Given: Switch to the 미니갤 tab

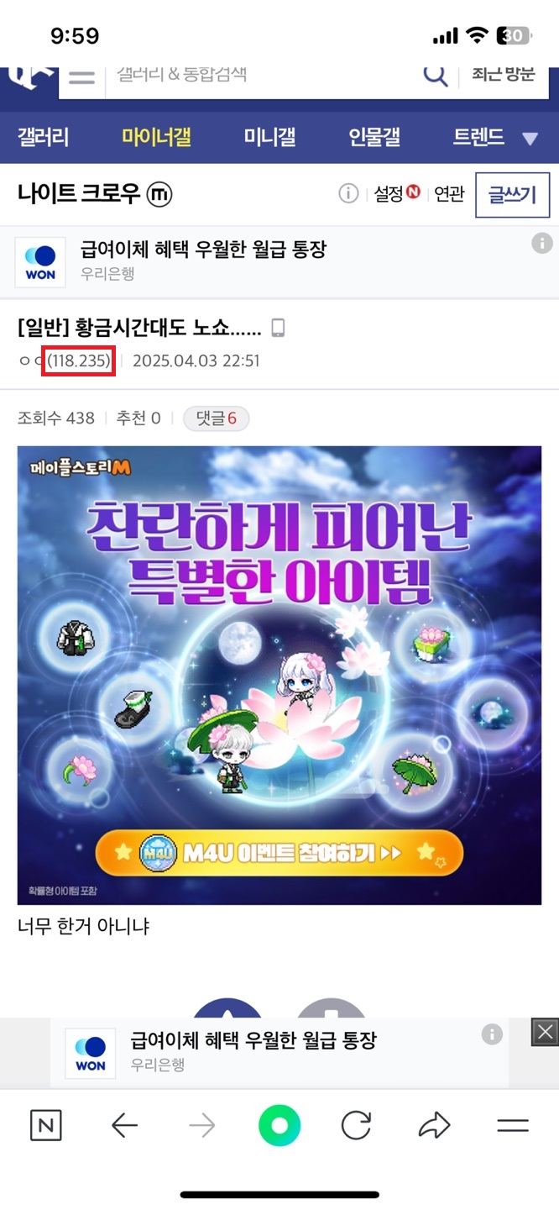Looking at the screenshot, I should (x=269, y=138).
